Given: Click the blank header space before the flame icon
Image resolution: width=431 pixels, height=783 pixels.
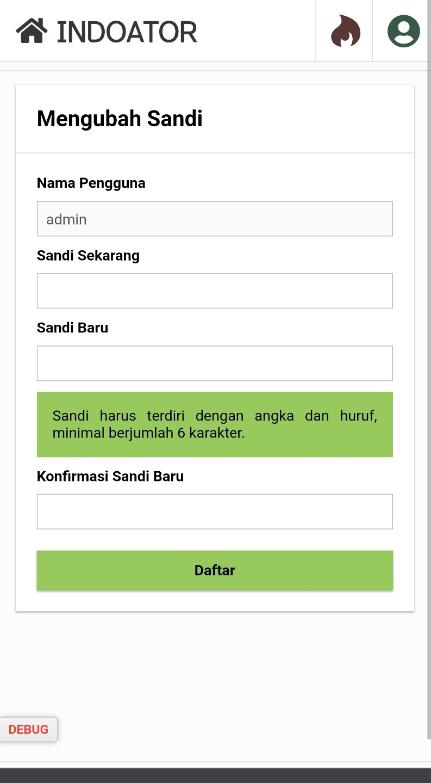Looking at the screenshot, I should (x=255, y=31).
